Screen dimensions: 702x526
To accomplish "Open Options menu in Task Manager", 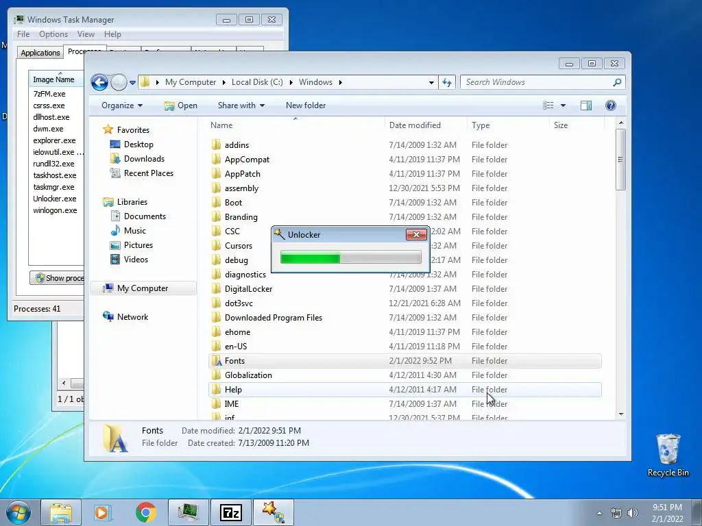I will point(53,34).
